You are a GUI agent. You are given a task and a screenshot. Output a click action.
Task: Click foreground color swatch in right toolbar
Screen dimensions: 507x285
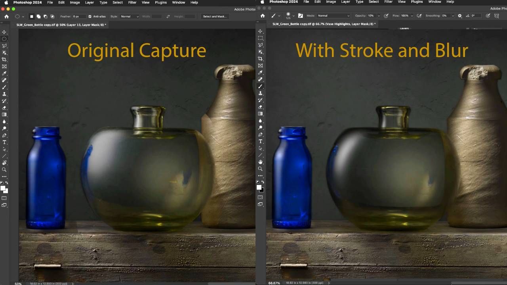(x=259, y=187)
